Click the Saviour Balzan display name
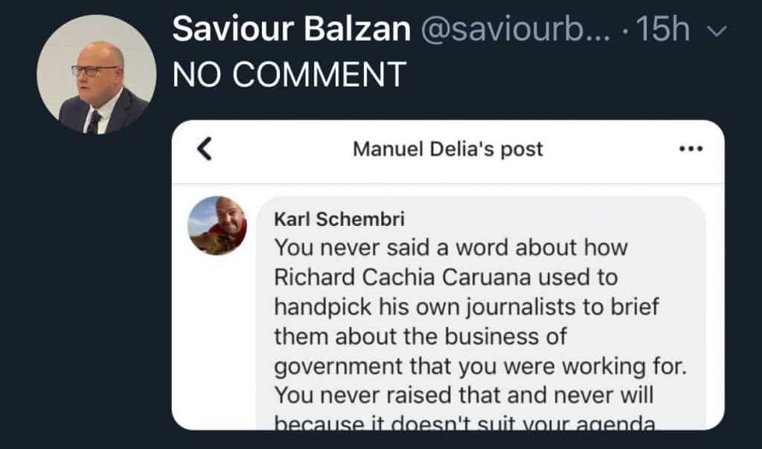The width and height of the screenshot is (762, 449). tap(291, 30)
